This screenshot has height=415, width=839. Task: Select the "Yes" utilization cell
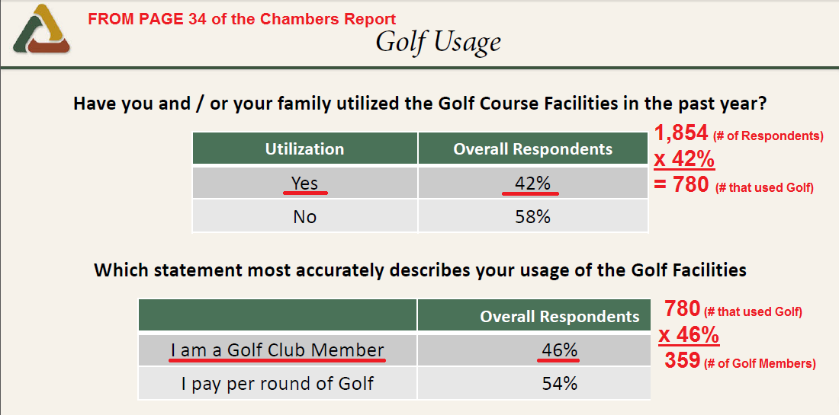tap(305, 183)
